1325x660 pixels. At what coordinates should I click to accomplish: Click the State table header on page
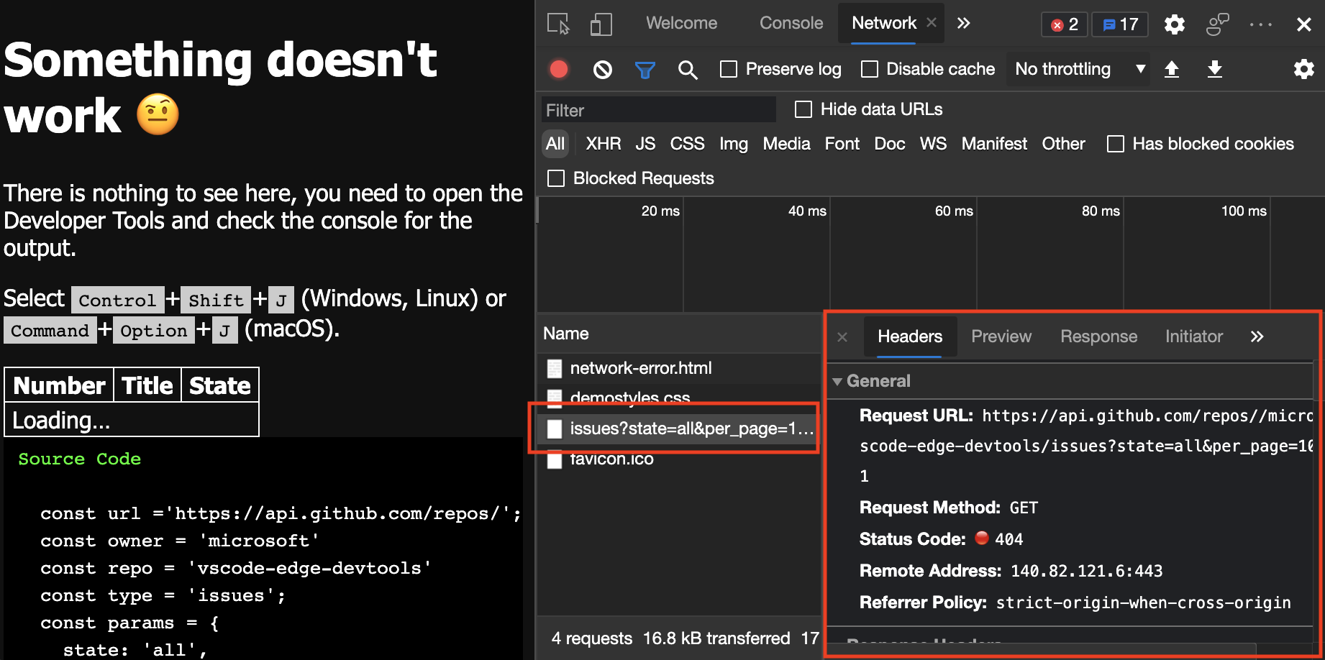220,385
